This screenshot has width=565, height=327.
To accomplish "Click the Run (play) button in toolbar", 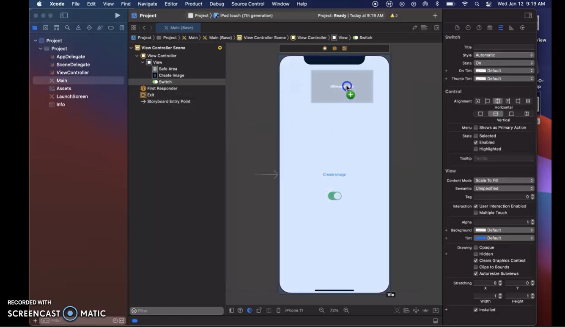I will pos(118,16).
